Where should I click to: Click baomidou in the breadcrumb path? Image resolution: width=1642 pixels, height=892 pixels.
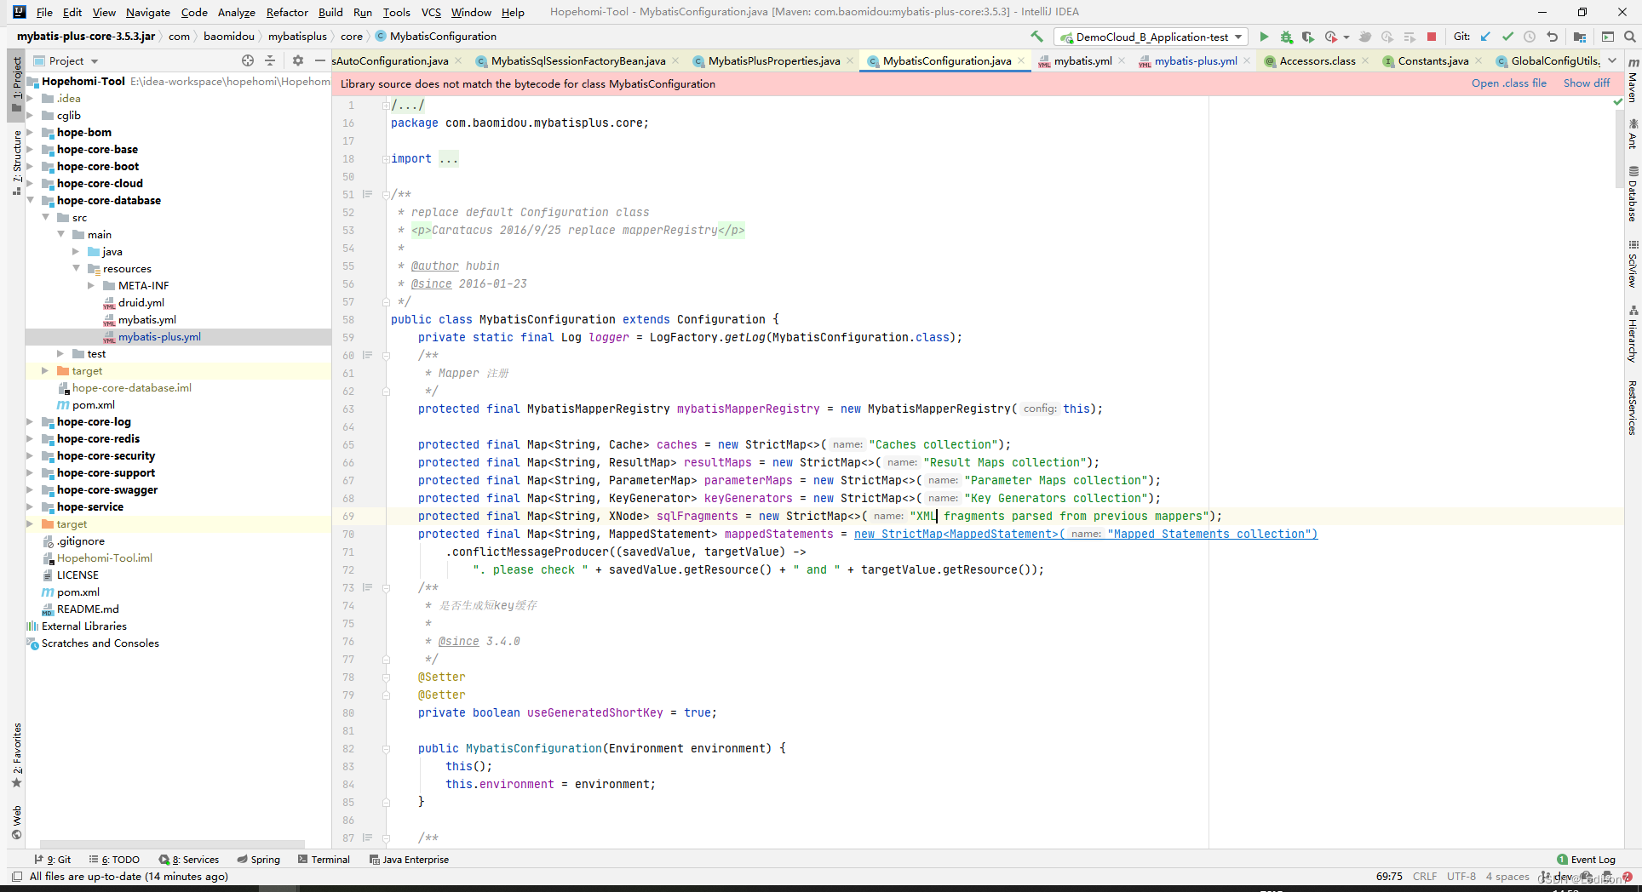[228, 37]
